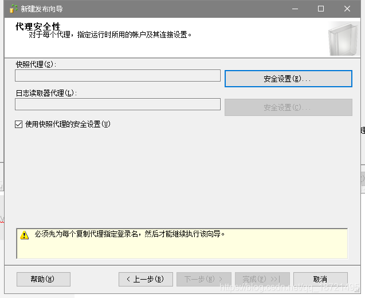Click the 代理安全性 page heading
The image size is (365, 298).
[38, 27]
